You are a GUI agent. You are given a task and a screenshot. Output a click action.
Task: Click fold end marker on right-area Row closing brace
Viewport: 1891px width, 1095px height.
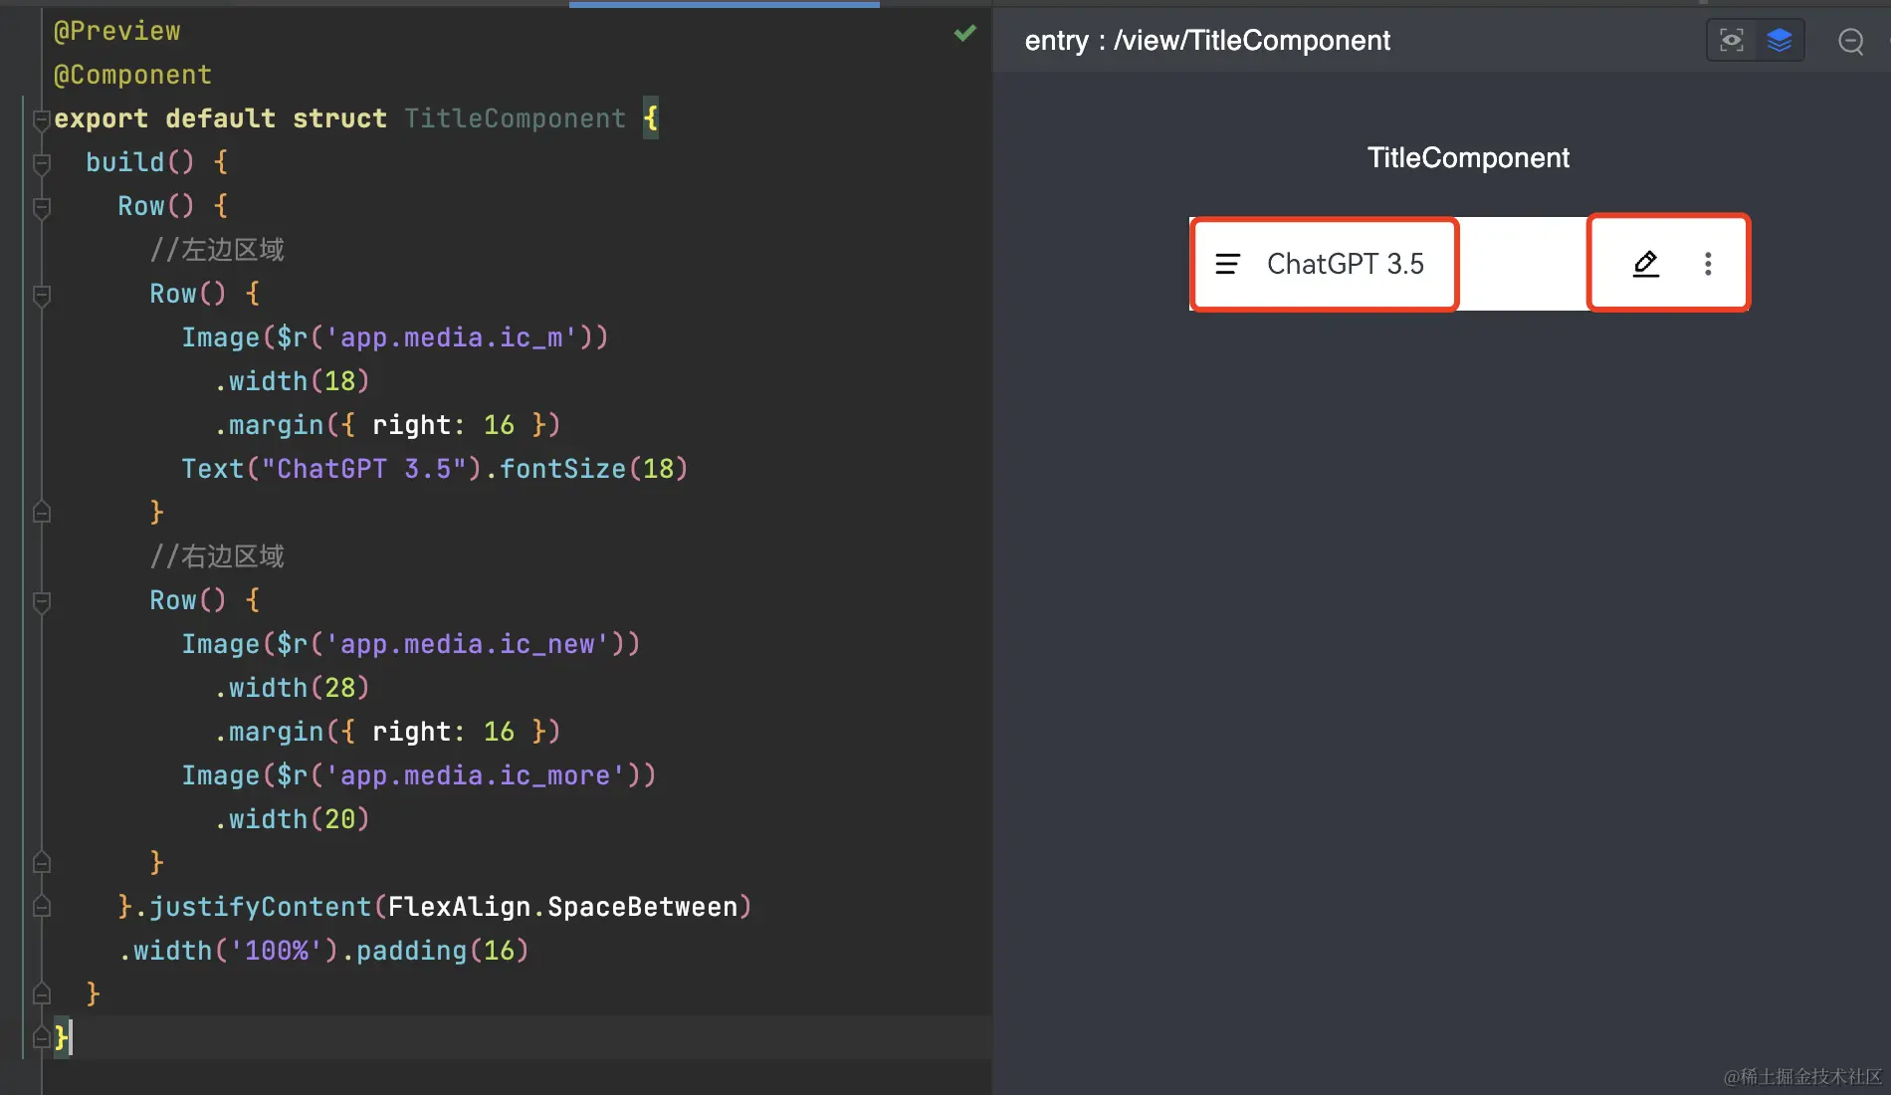[x=42, y=863]
